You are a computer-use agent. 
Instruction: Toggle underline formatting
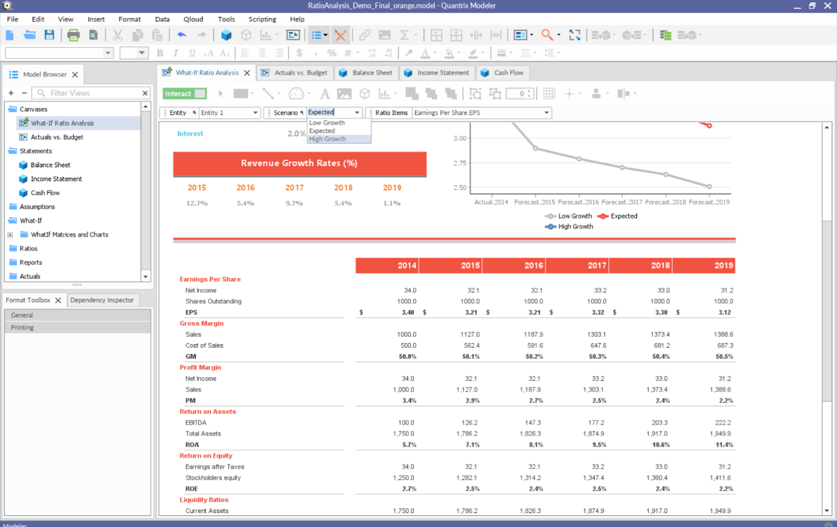192,53
